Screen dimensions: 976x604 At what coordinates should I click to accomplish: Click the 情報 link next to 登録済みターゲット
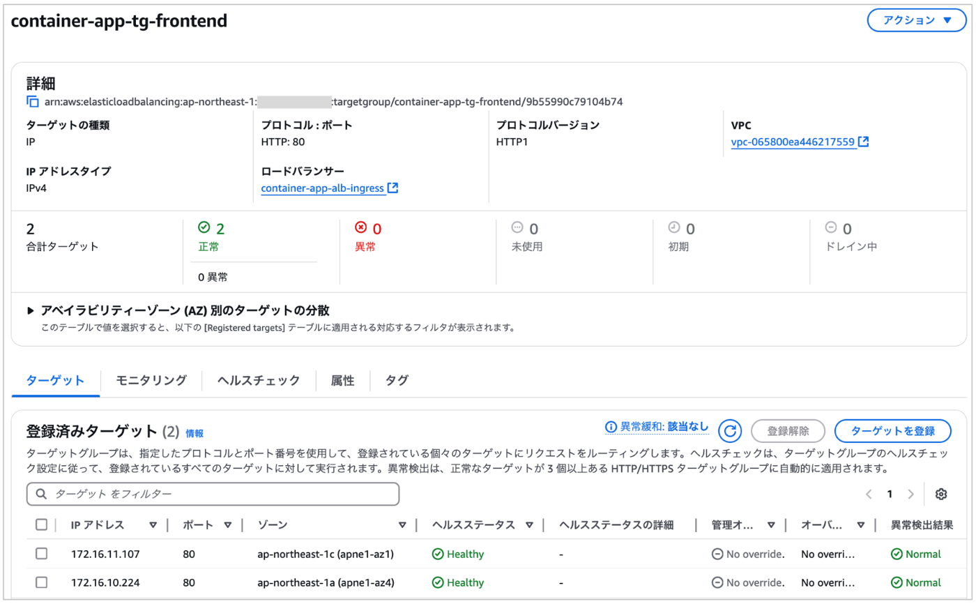[x=195, y=433]
